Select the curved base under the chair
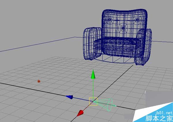 coord(115,59)
